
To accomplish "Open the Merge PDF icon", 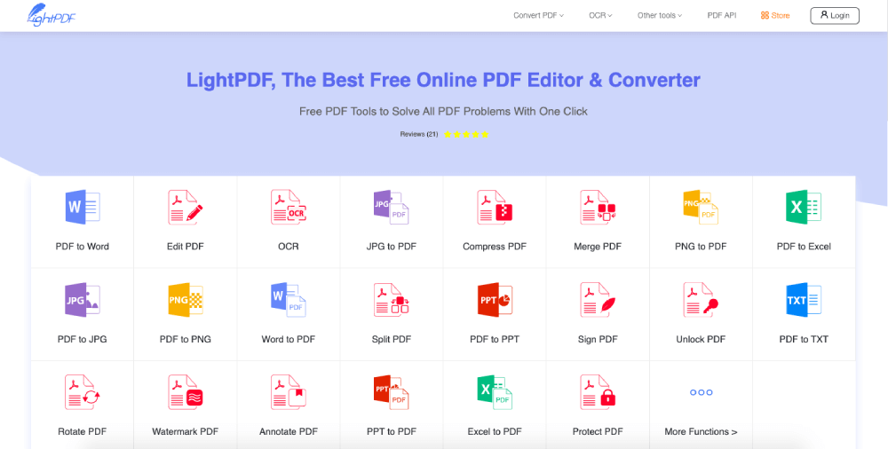I will [598, 208].
